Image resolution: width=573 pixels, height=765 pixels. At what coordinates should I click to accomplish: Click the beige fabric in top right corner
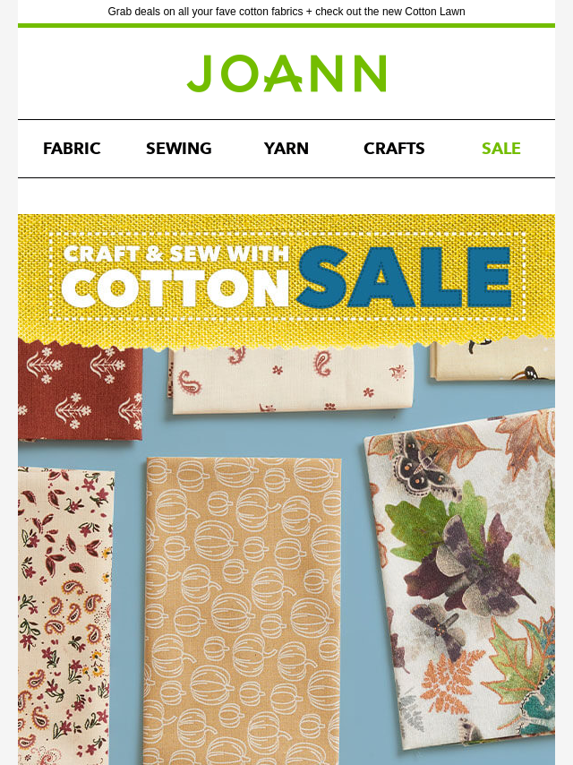coord(492,360)
